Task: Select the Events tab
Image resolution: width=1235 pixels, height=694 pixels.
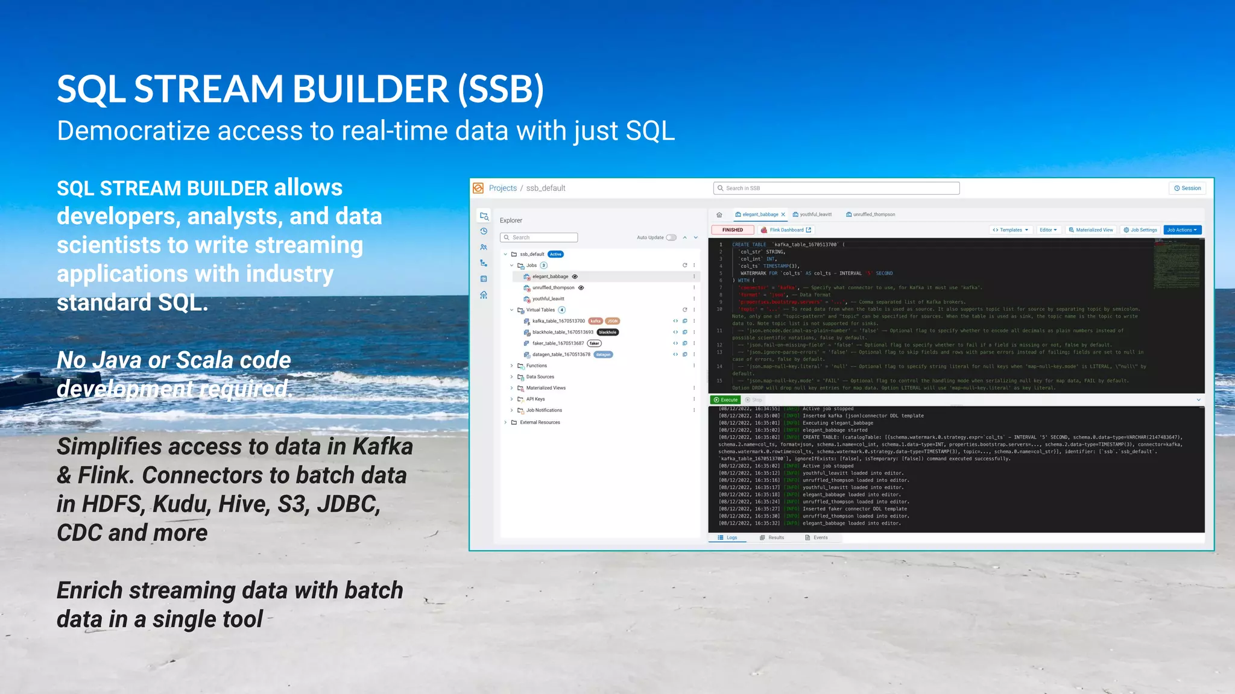Action: 816,537
